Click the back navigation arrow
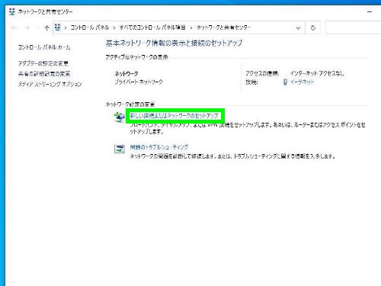This screenshot has height=286, width=381. tap(14, 27)
